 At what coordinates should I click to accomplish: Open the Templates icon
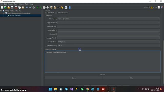pos(5,7)
